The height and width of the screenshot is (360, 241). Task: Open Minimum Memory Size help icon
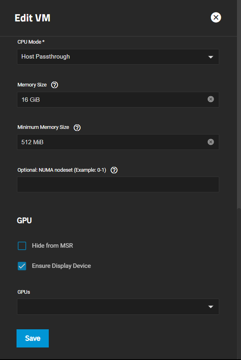click(77, 128)
